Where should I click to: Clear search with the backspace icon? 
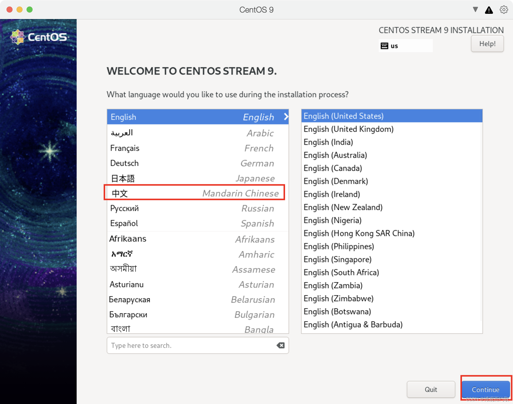(x=281, y=345)
